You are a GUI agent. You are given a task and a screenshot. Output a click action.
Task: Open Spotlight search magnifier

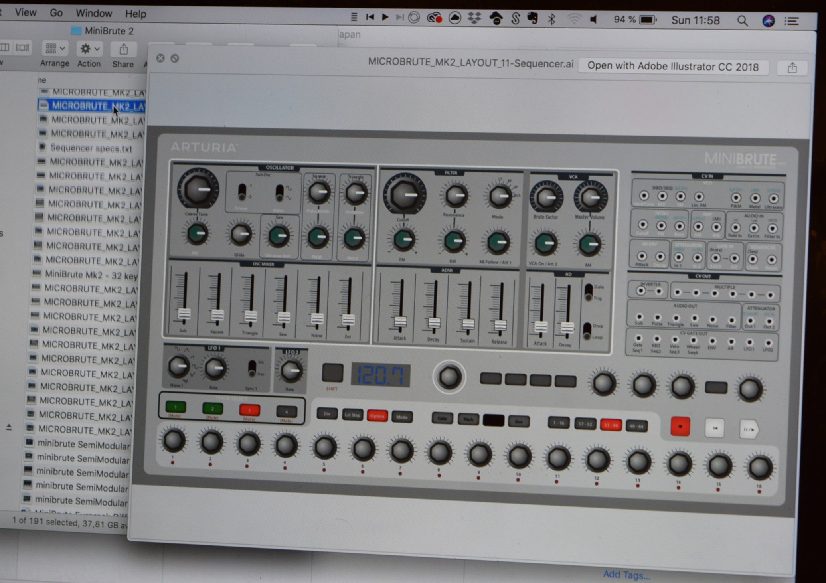[x=742, y=20]
